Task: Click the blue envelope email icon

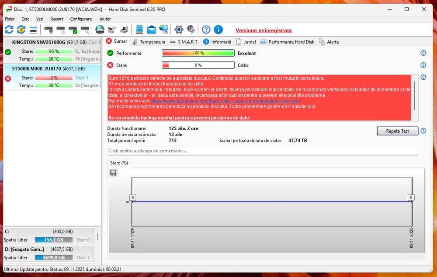Action: (x=152, y=30)
